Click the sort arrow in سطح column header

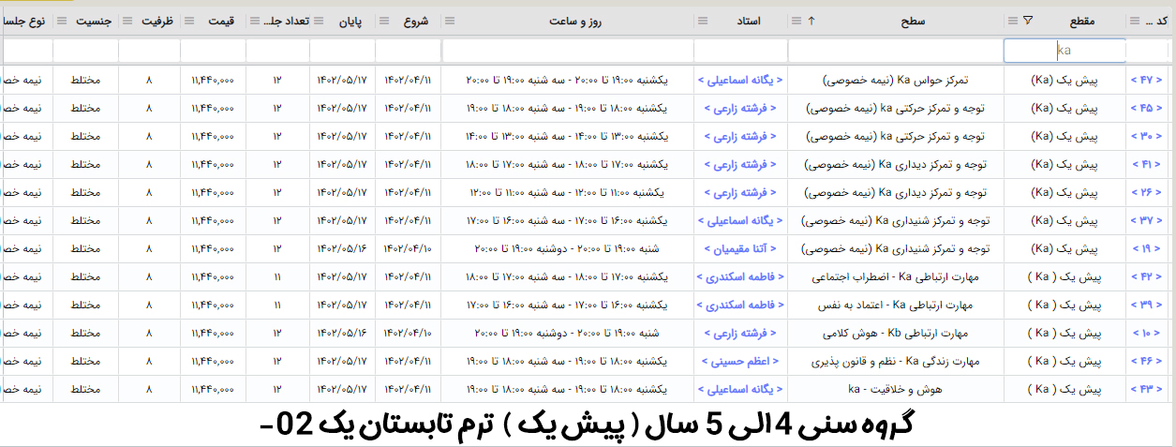tap(811, 21)
